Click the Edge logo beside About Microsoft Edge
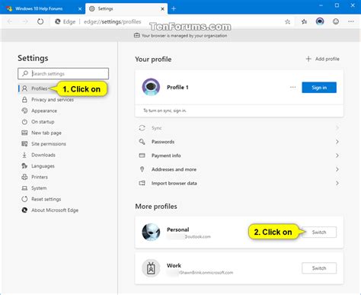The height and width of the screenshot is (295, 361). tap(24, 210)
